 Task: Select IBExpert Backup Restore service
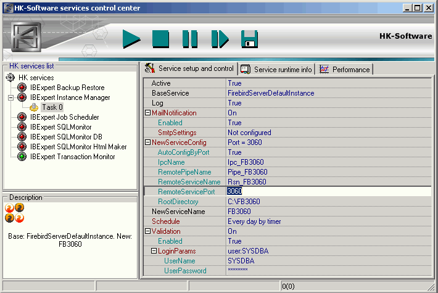67,88
